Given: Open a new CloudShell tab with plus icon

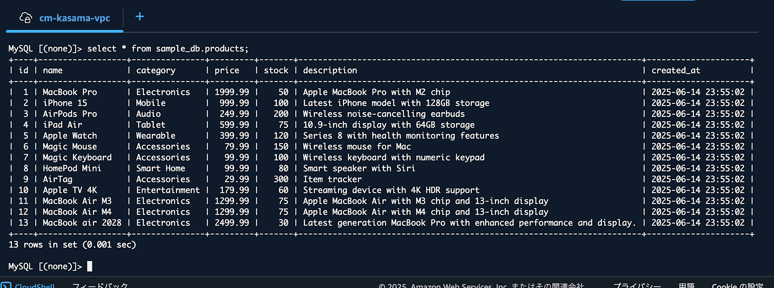Looking at the screenshot, I should coord(140,16).
